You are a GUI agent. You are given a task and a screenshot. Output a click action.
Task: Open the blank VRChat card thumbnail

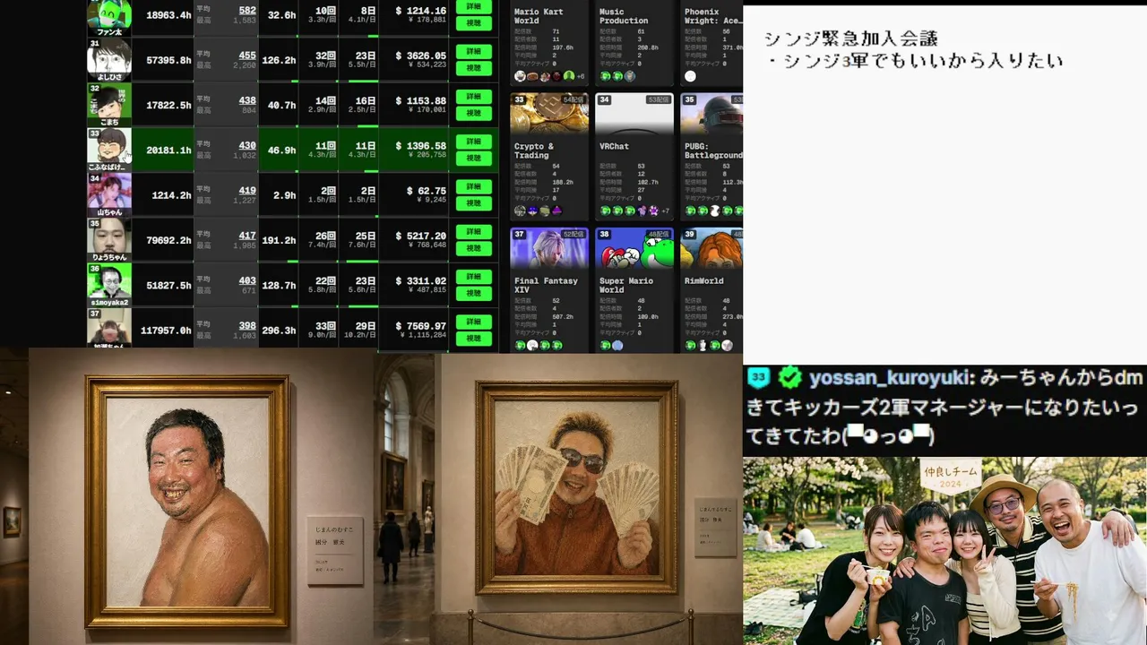(634, 114)
